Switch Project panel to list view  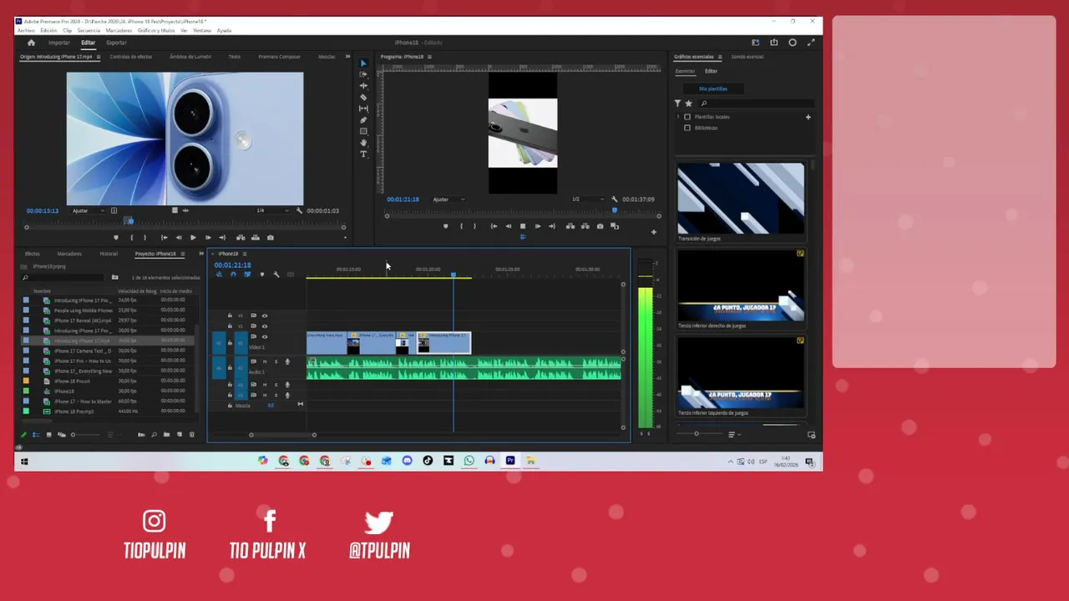(x=36, y=434)
